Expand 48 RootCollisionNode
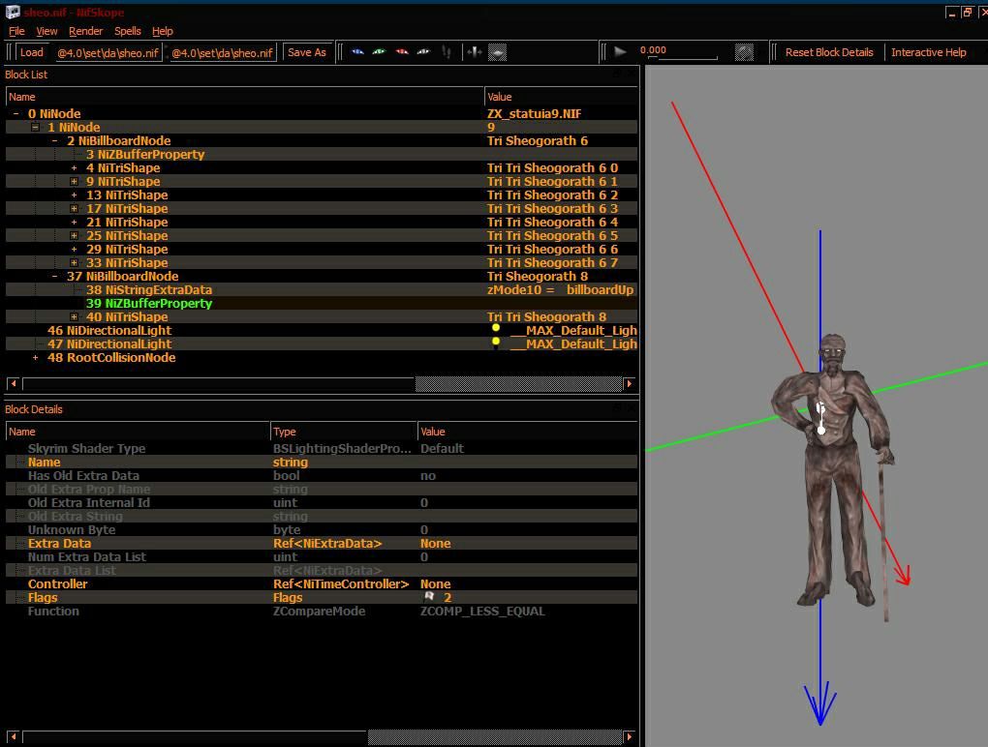 pyautogui.click(x=35, y=357)
